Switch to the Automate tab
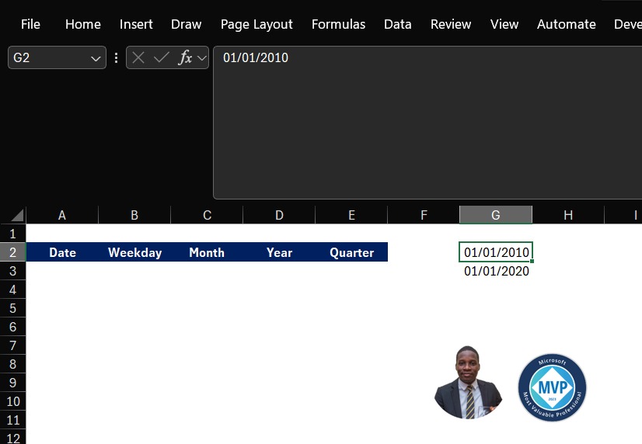642x444 pixels. [566, 25]
